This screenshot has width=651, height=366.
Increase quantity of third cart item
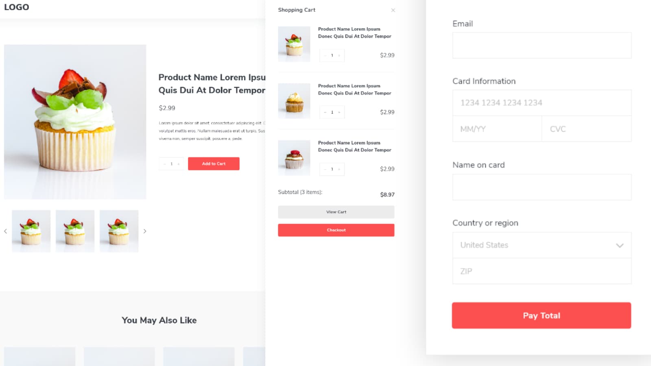[x=339, y=169]
